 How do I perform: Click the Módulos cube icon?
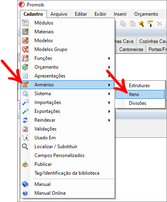[25, 23]
